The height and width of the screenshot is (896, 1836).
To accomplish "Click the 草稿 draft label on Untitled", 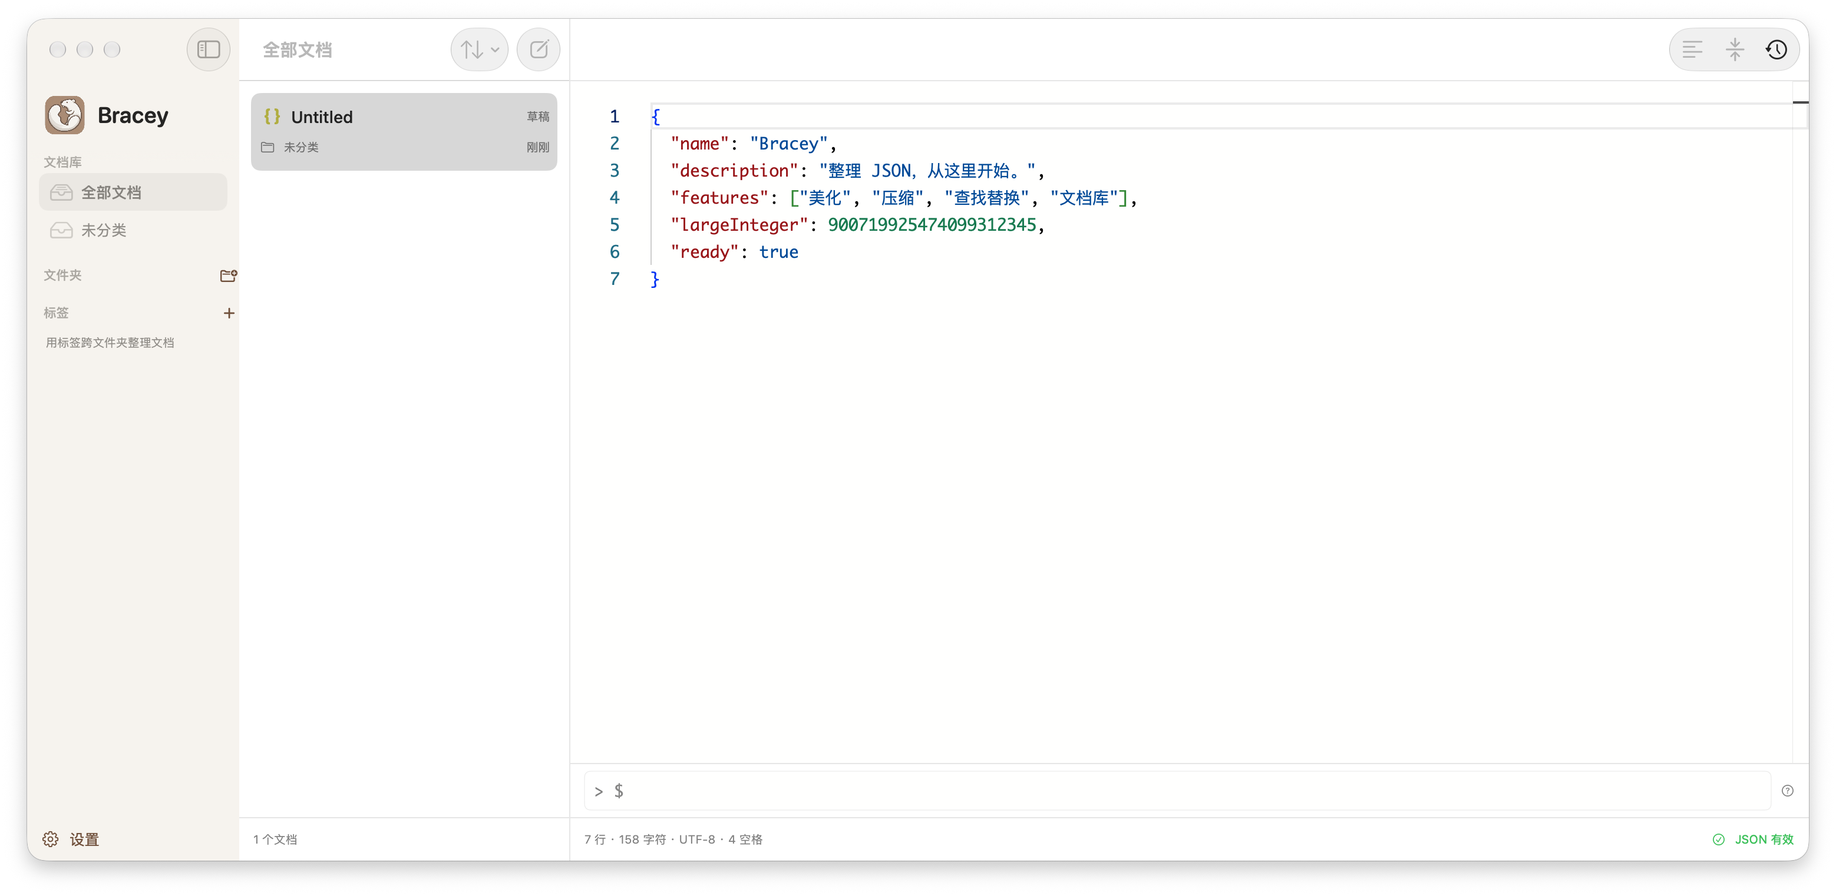I will (538, 117).
